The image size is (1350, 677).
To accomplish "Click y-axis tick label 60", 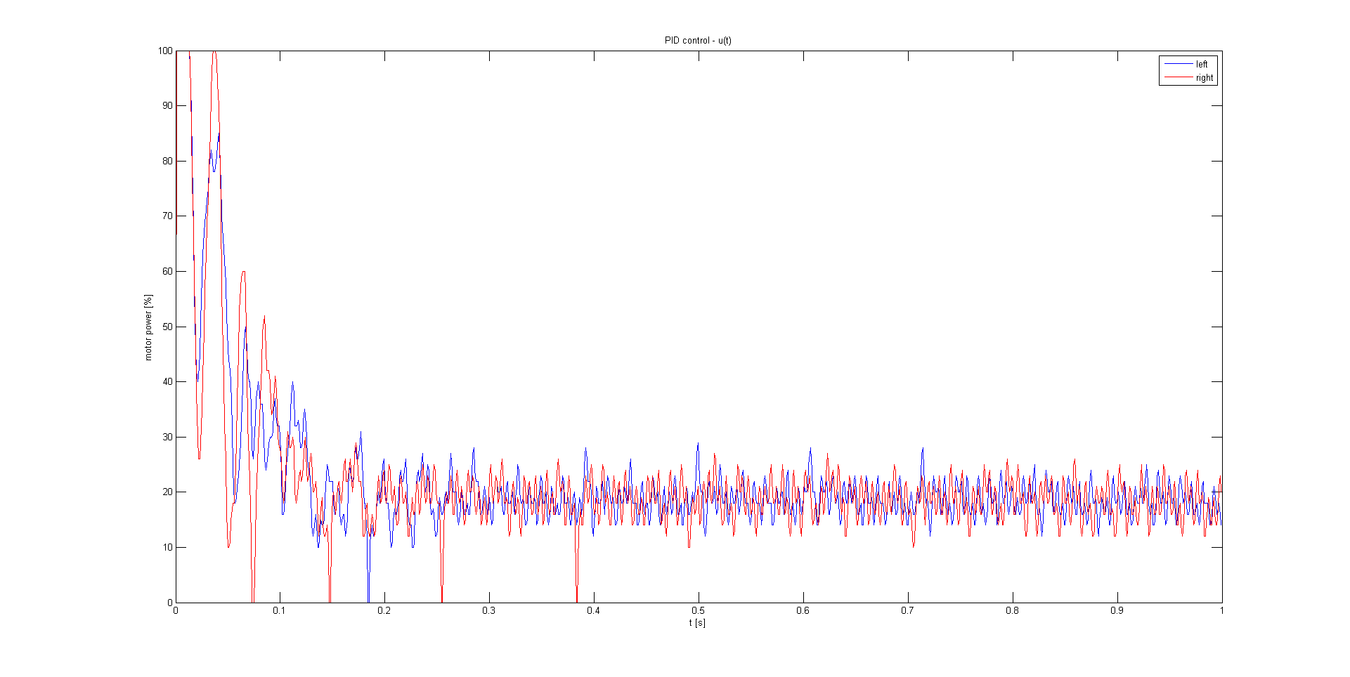I will 167,271.
